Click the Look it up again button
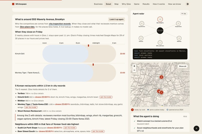The image size is (202, 134). [x=117, y=19]
